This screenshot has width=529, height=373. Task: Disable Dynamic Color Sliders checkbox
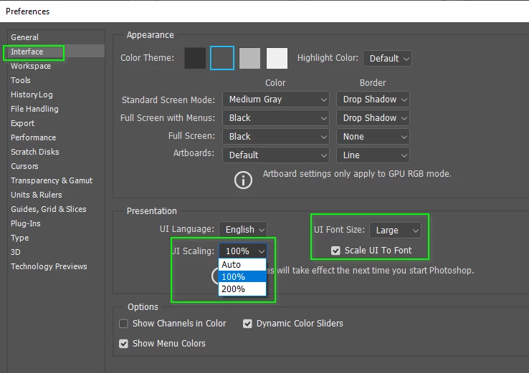[247, 324]
